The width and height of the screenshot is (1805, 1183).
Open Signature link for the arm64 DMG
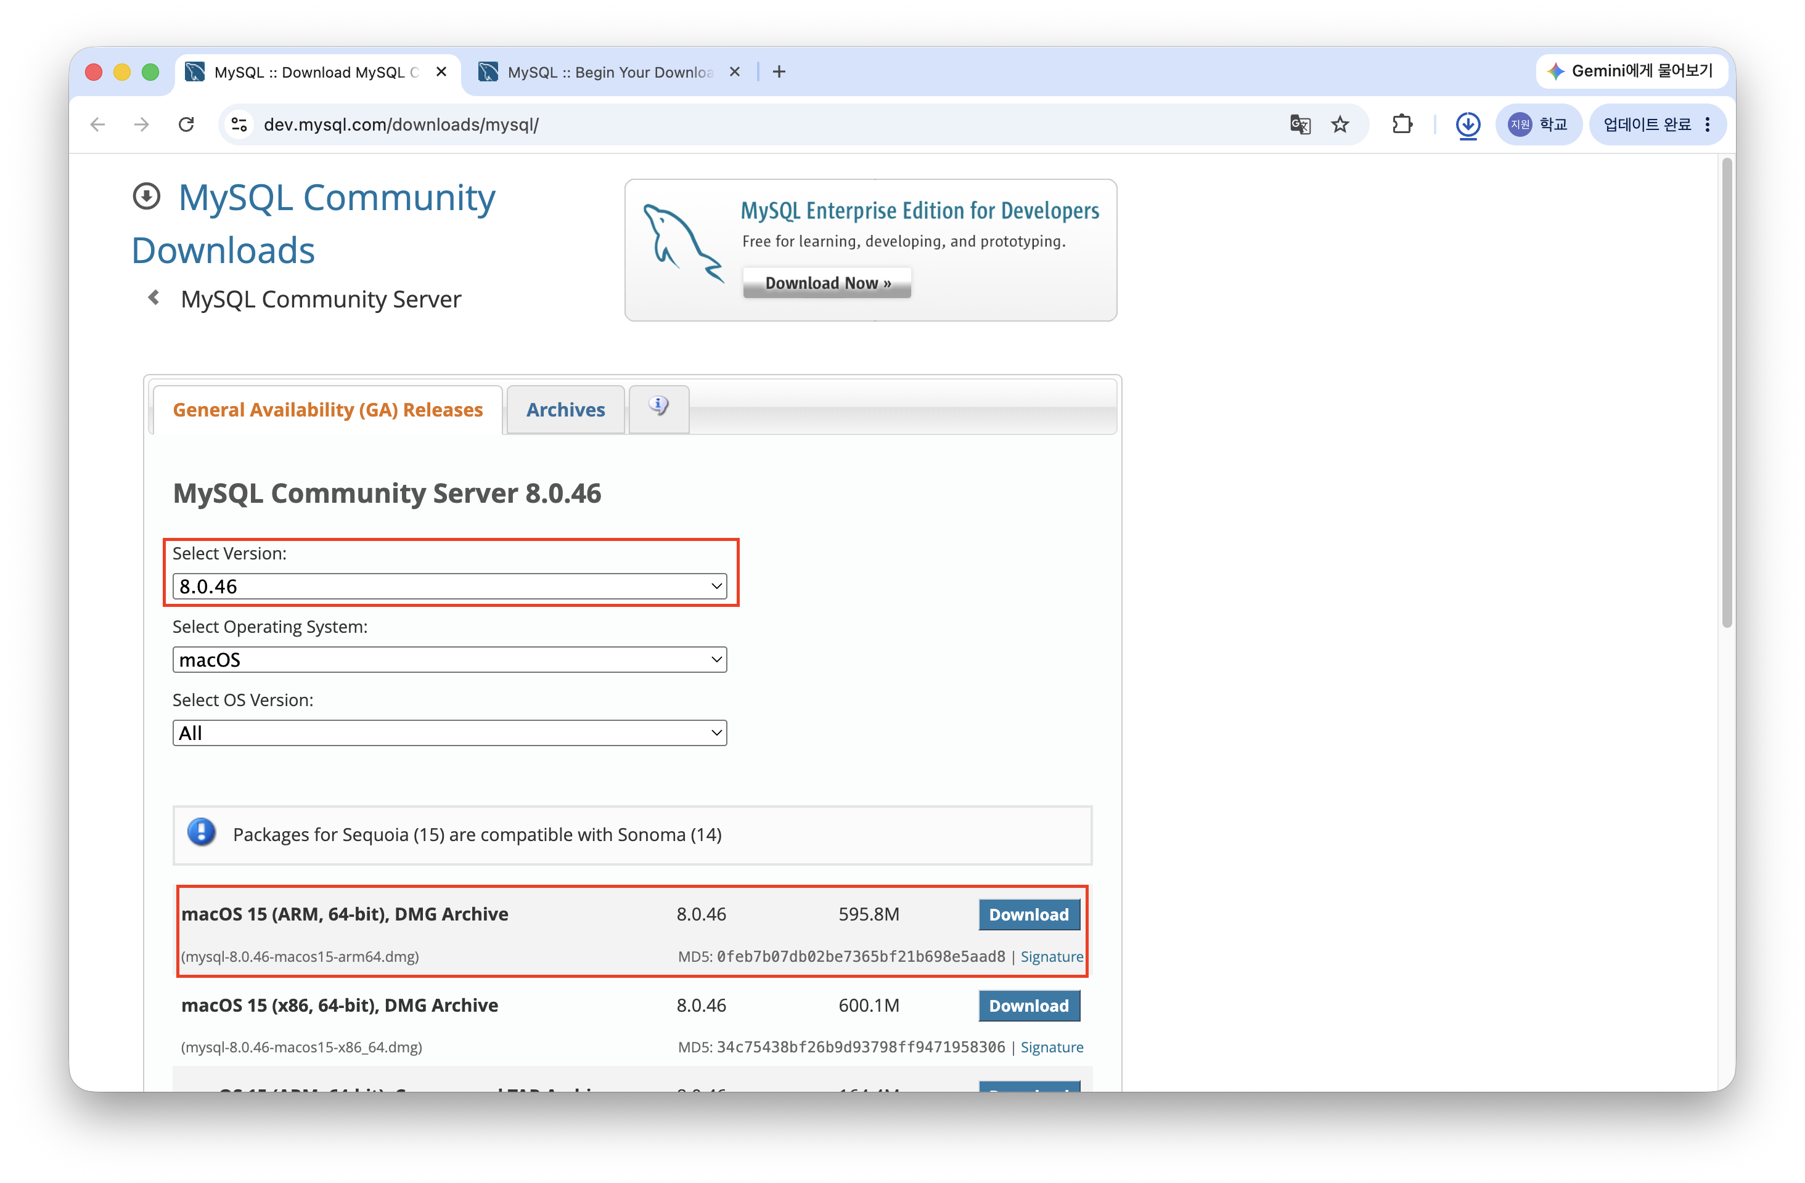(1052, 956)
